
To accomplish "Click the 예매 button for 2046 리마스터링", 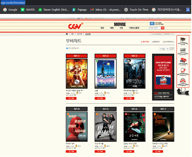I will [129, 151].
